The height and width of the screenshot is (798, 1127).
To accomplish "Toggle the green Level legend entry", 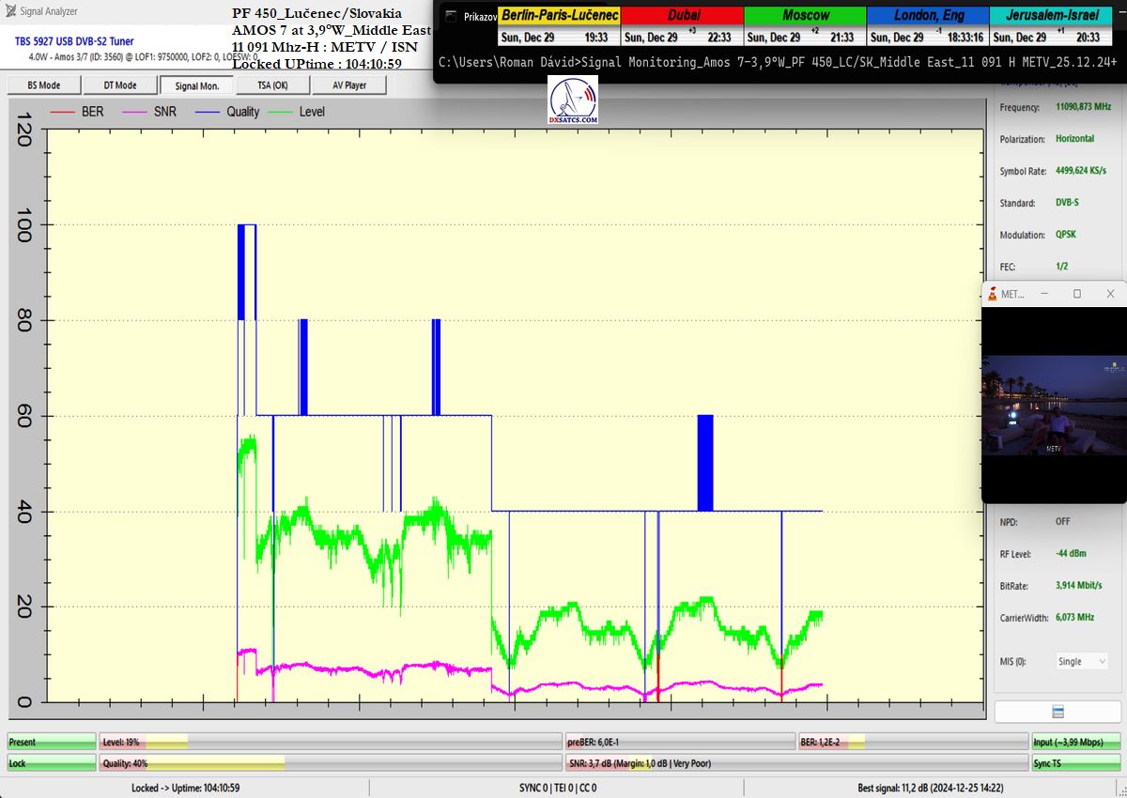I will coord(299,112).
